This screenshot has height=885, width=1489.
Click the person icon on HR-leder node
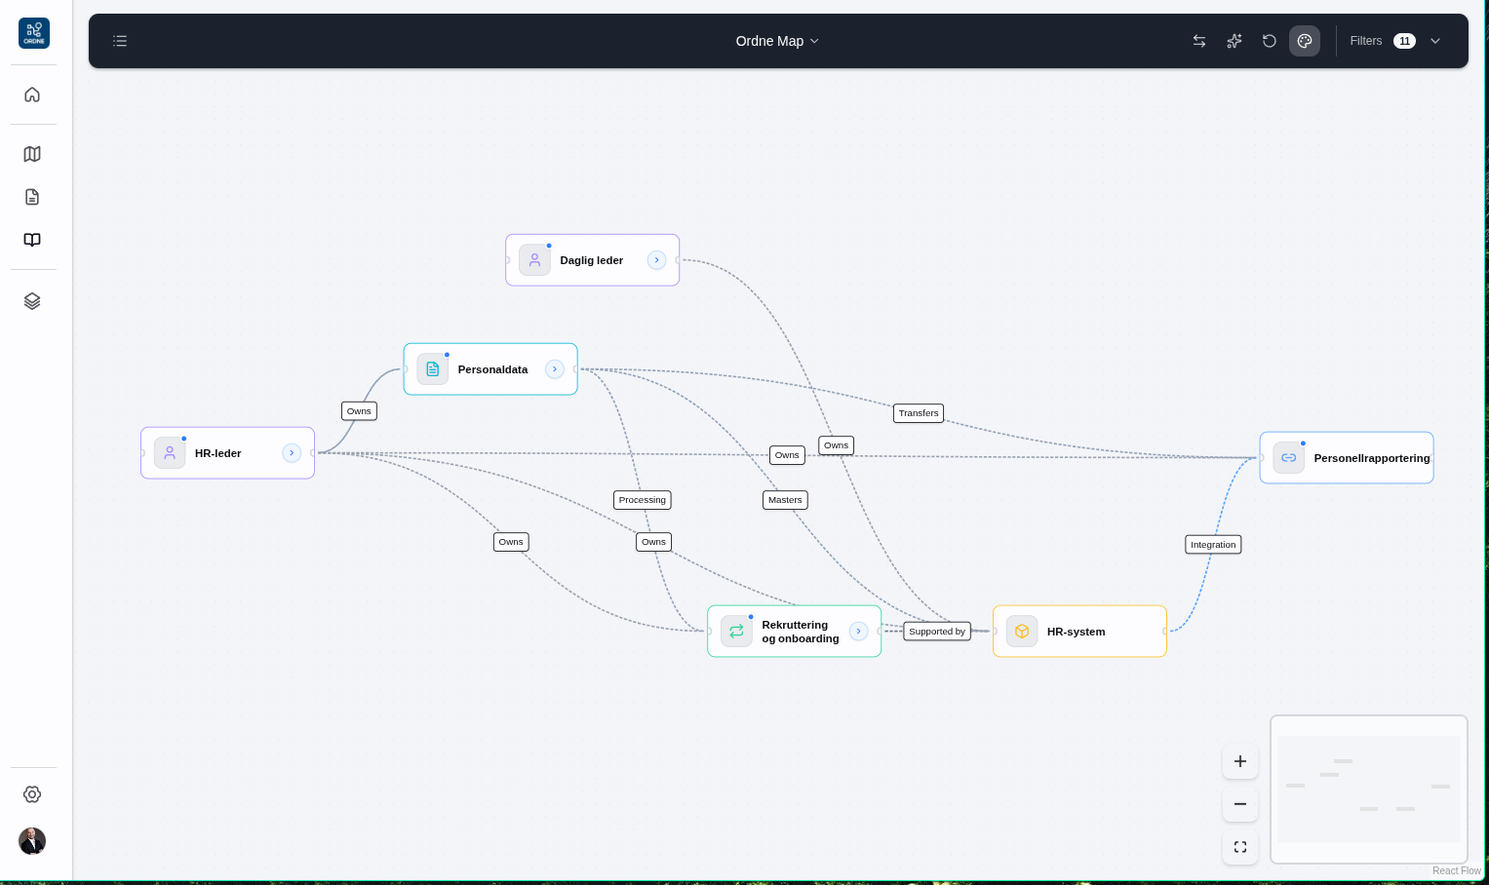170,453
